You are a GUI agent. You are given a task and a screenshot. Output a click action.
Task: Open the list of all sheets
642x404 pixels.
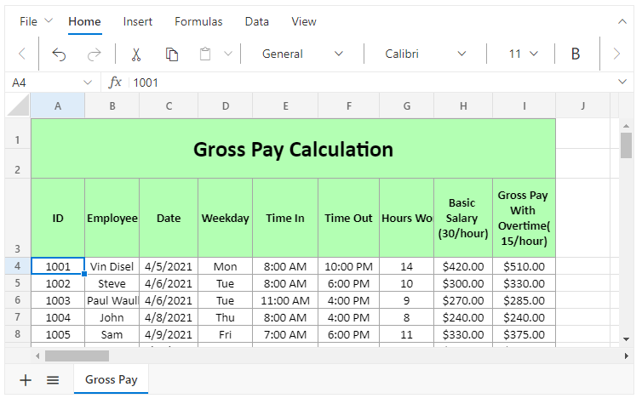[53, 380]
